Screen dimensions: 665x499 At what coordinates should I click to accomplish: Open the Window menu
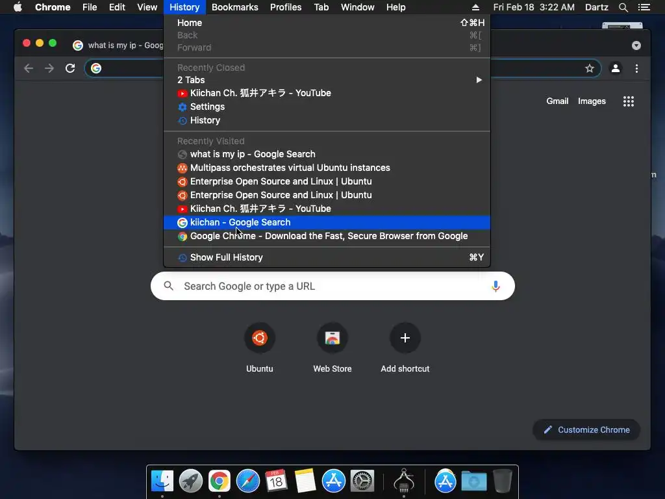[x=358, y=7]
